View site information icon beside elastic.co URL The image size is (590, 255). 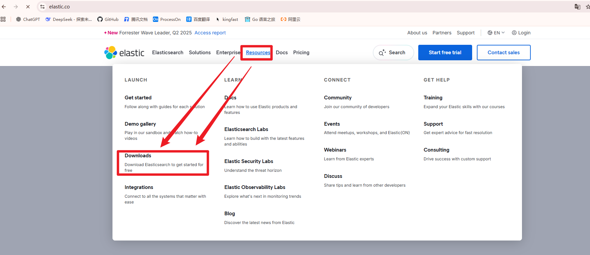pos(42,7)
